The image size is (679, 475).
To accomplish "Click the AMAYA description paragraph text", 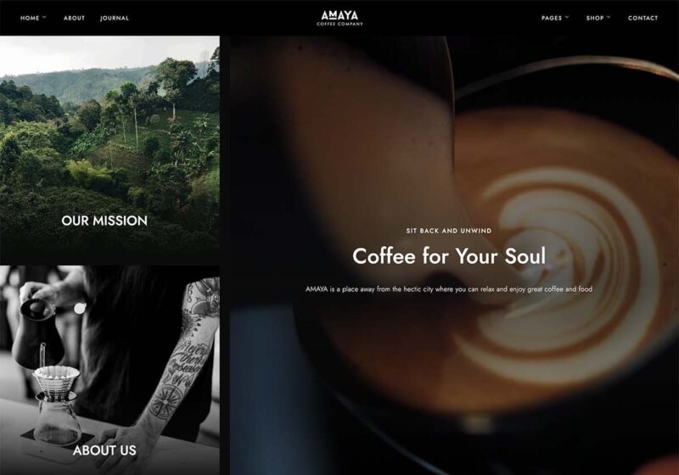I will pyautogui.click(x=449, y=289).
